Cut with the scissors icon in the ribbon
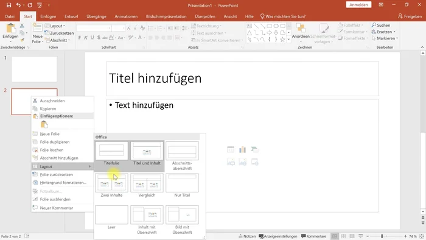The image size is (426, 240). click(x=22, y=26)
